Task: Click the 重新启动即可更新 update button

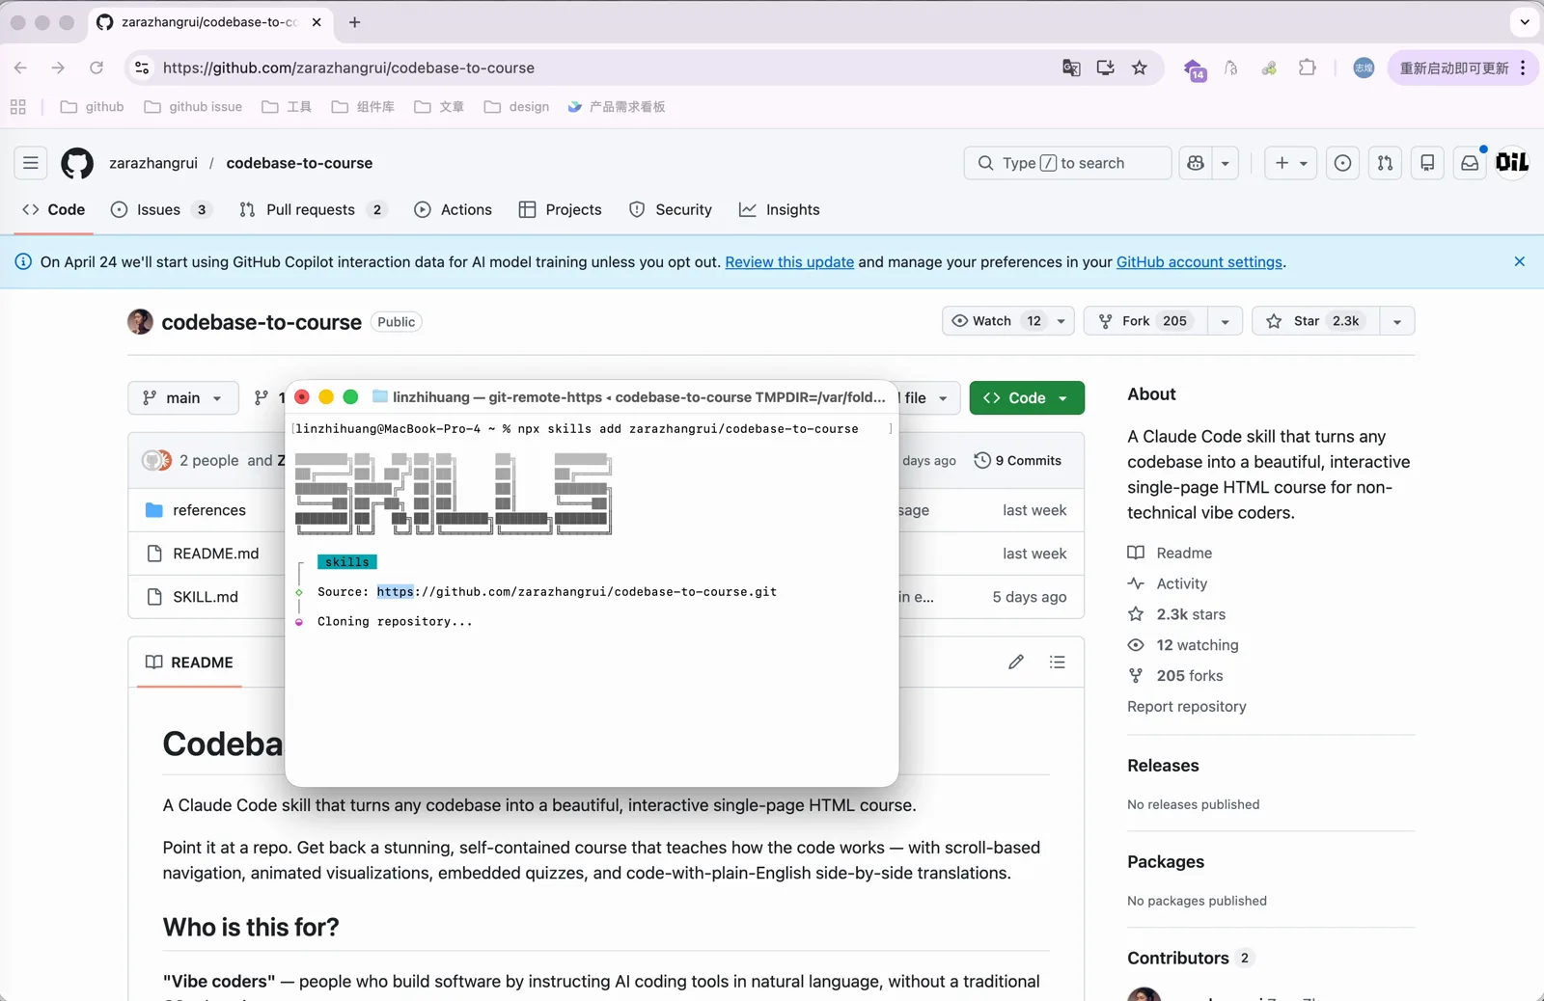Action: [x=1462, y=68]
